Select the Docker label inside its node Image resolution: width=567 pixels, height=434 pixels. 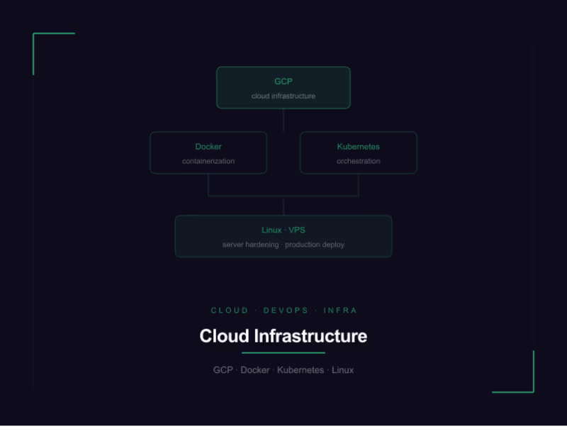click(x=208, y=146)
